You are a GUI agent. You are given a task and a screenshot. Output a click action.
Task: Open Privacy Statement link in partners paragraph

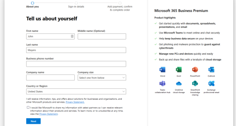tap(49, 114)
